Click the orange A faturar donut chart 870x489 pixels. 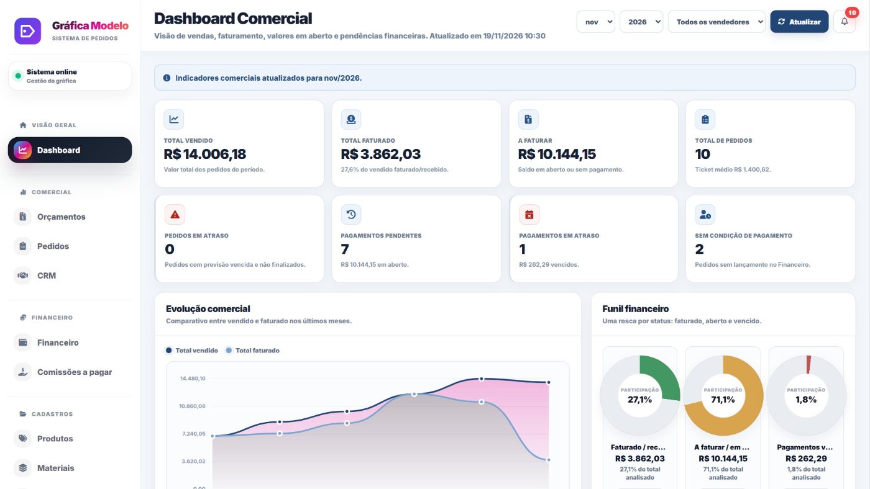coord(723,395)
